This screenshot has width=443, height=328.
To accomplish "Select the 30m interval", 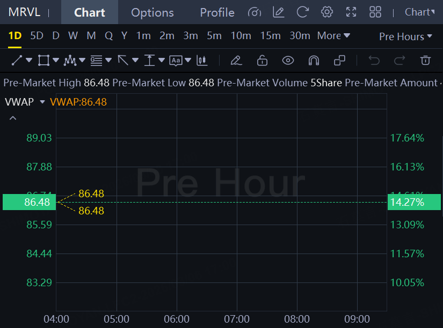I will pos(300,36).
